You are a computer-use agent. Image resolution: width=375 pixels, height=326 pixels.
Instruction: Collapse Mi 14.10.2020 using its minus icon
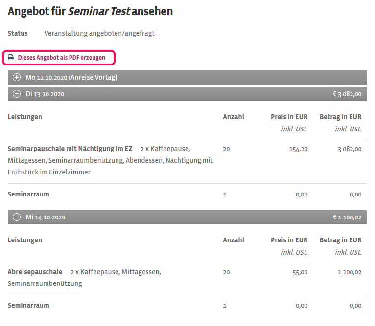click(x=17, y=217)
